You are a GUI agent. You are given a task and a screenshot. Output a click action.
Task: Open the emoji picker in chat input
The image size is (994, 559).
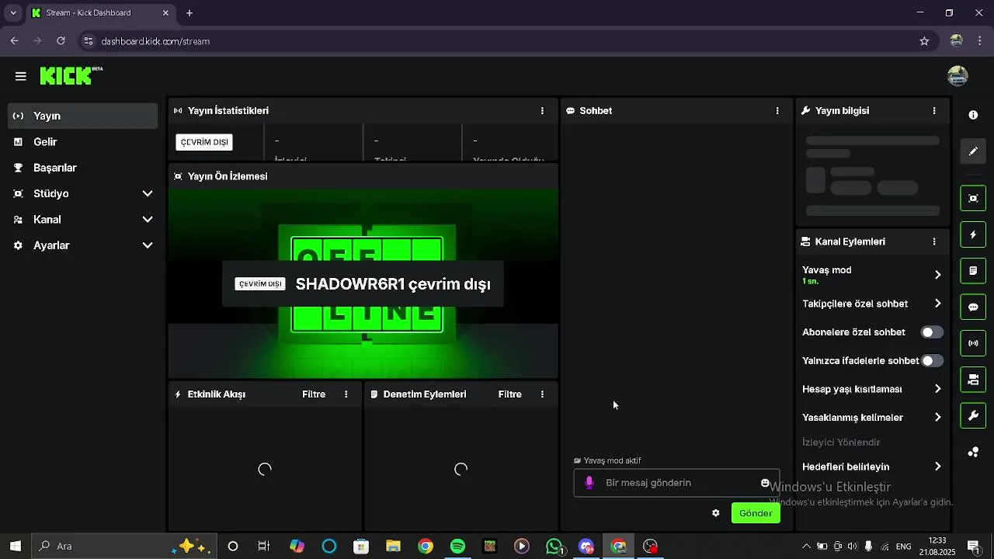pyautogui.click(x=765, y=483)
